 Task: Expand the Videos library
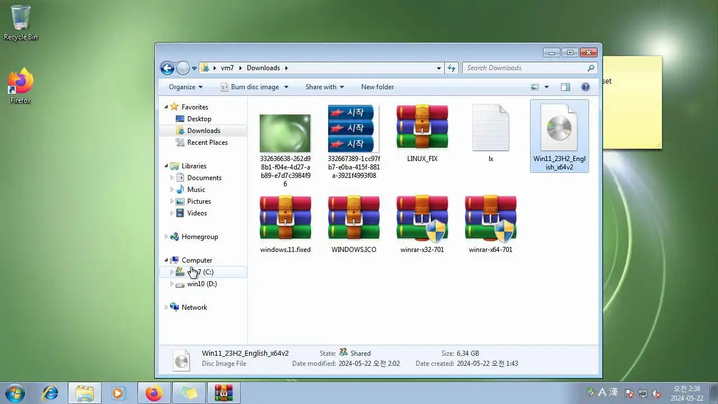coord(172,213)
